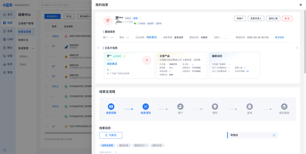Select the checkbox for 陈先生 row

click(x=47, y=86)
